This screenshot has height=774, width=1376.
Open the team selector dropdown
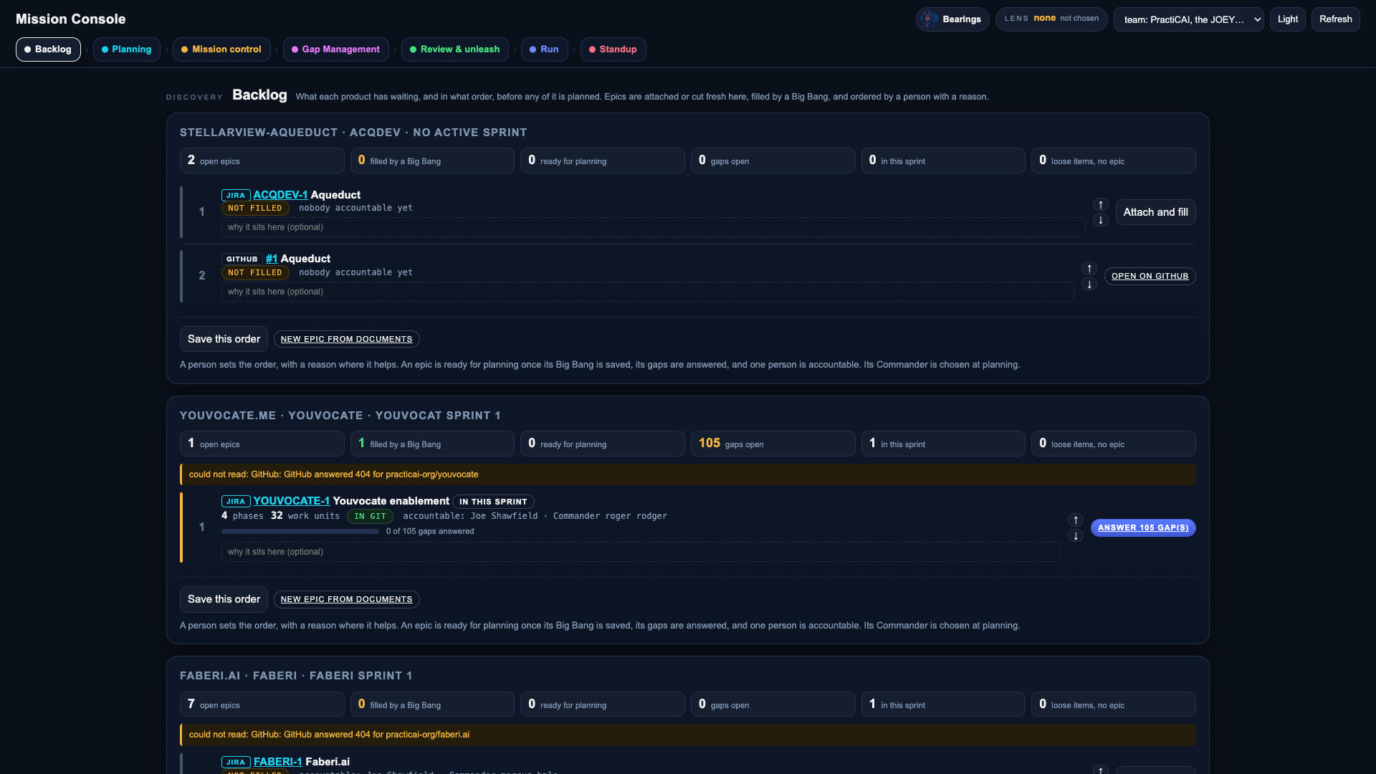click(x=1189, y=19)
